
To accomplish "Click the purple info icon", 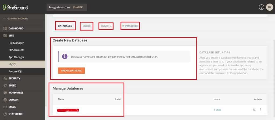I will (x=65, y=56).
